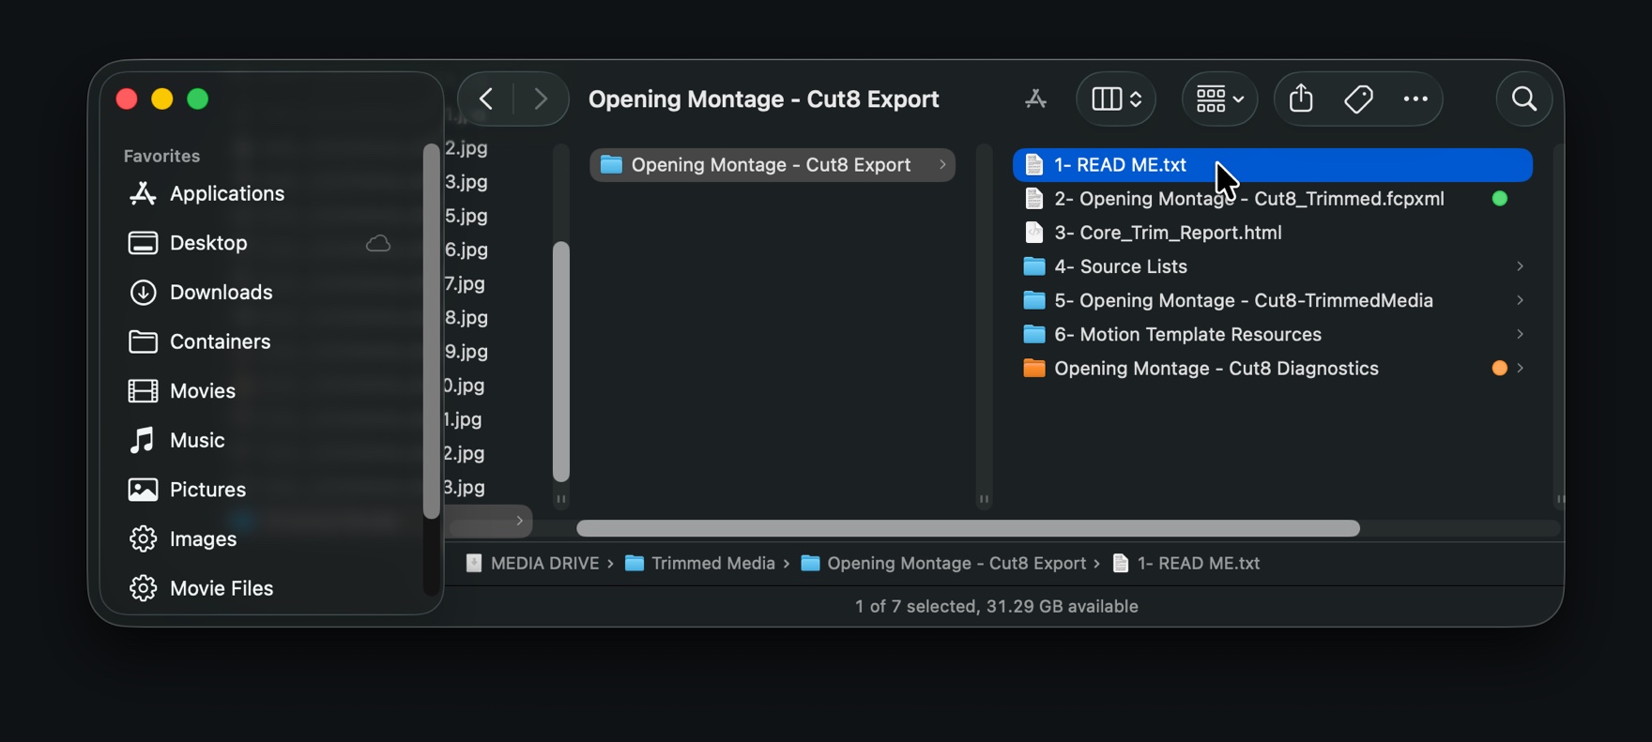Click the sidebar vertical scrollbar
The height and width of the screenshot is (742, 1652).
tap(431, 331)
